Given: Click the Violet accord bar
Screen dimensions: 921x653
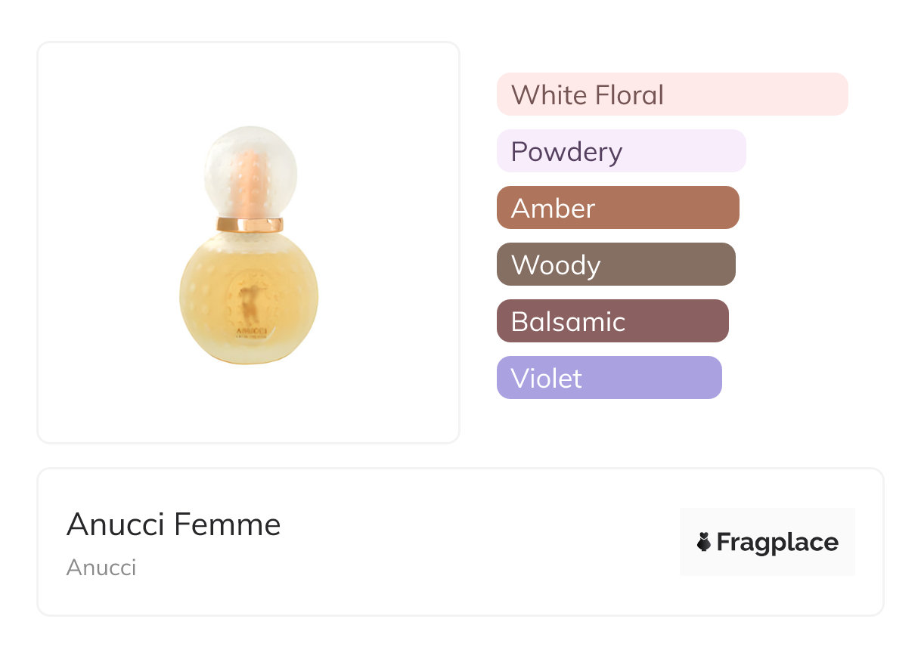Looking at the screenshot, I should pyautogui.click(x=609, y=378).
